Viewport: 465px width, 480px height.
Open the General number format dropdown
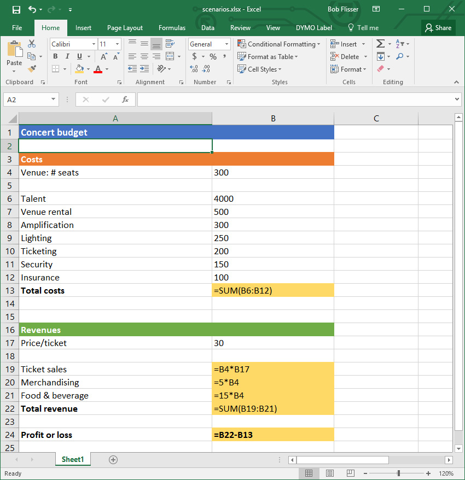(x=226, y=44)
